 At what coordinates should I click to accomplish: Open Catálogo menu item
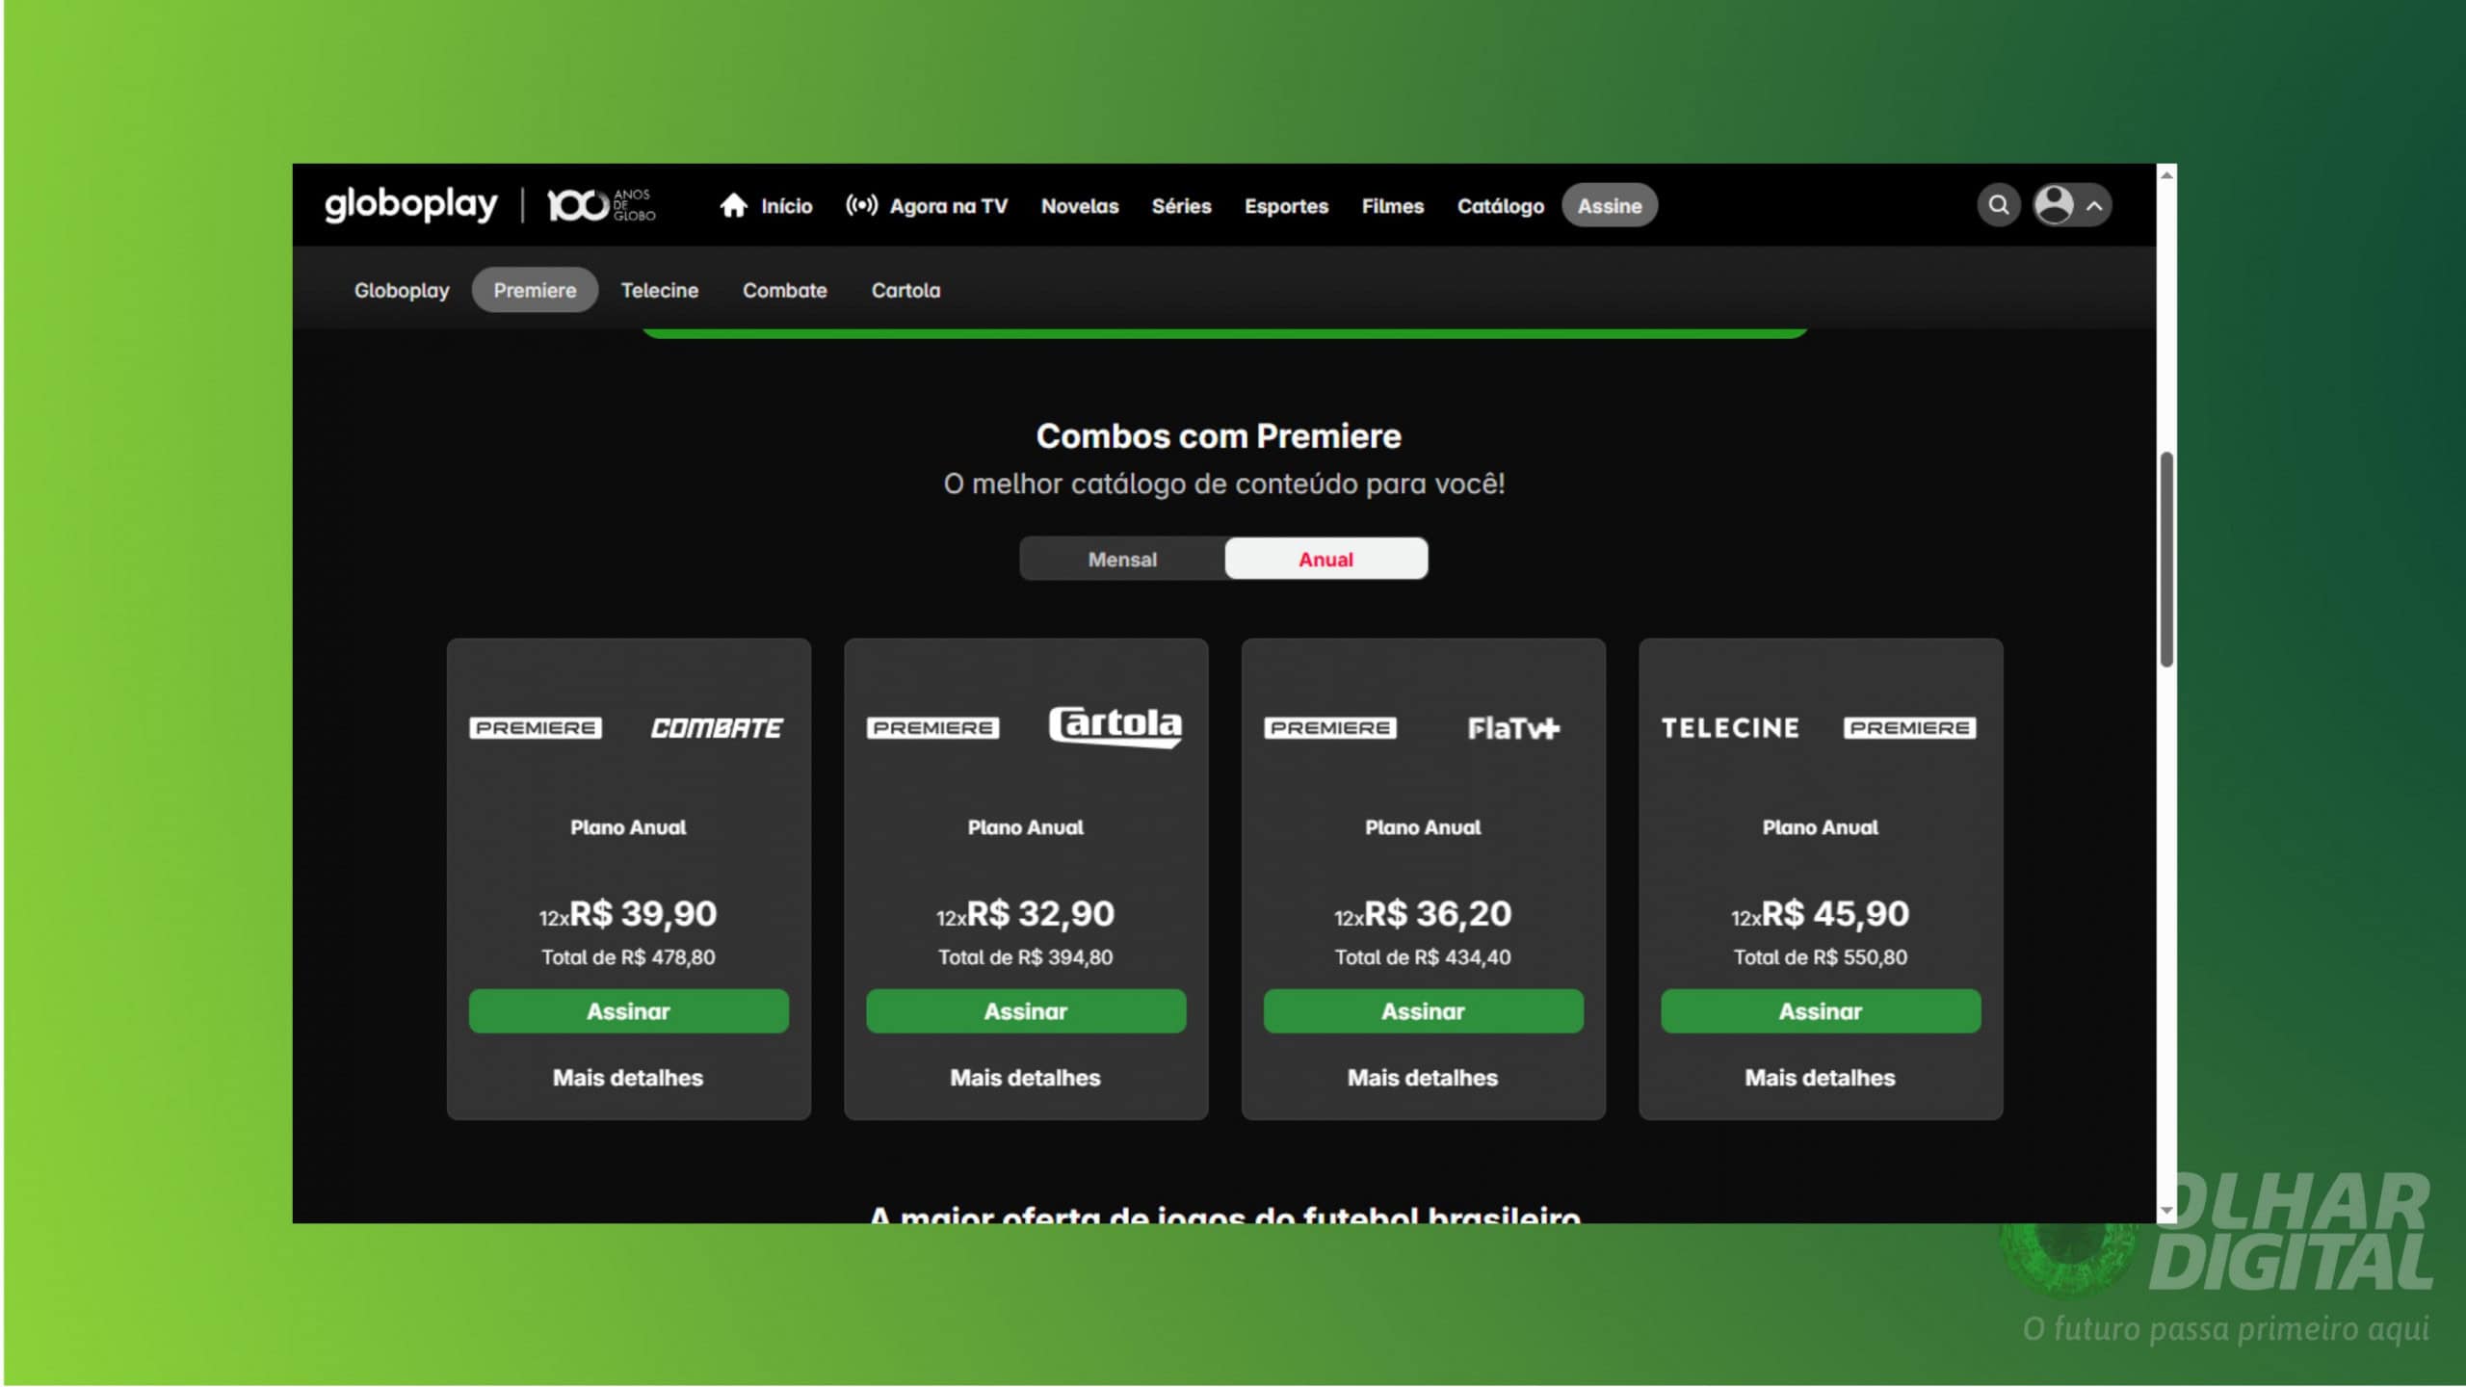click(1500, 206)
